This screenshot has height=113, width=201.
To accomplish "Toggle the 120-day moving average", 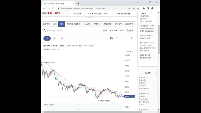I will (x=58, y=49).
